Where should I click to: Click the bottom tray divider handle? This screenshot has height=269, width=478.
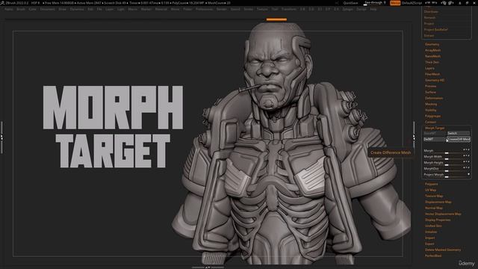(x=208, y=268)
